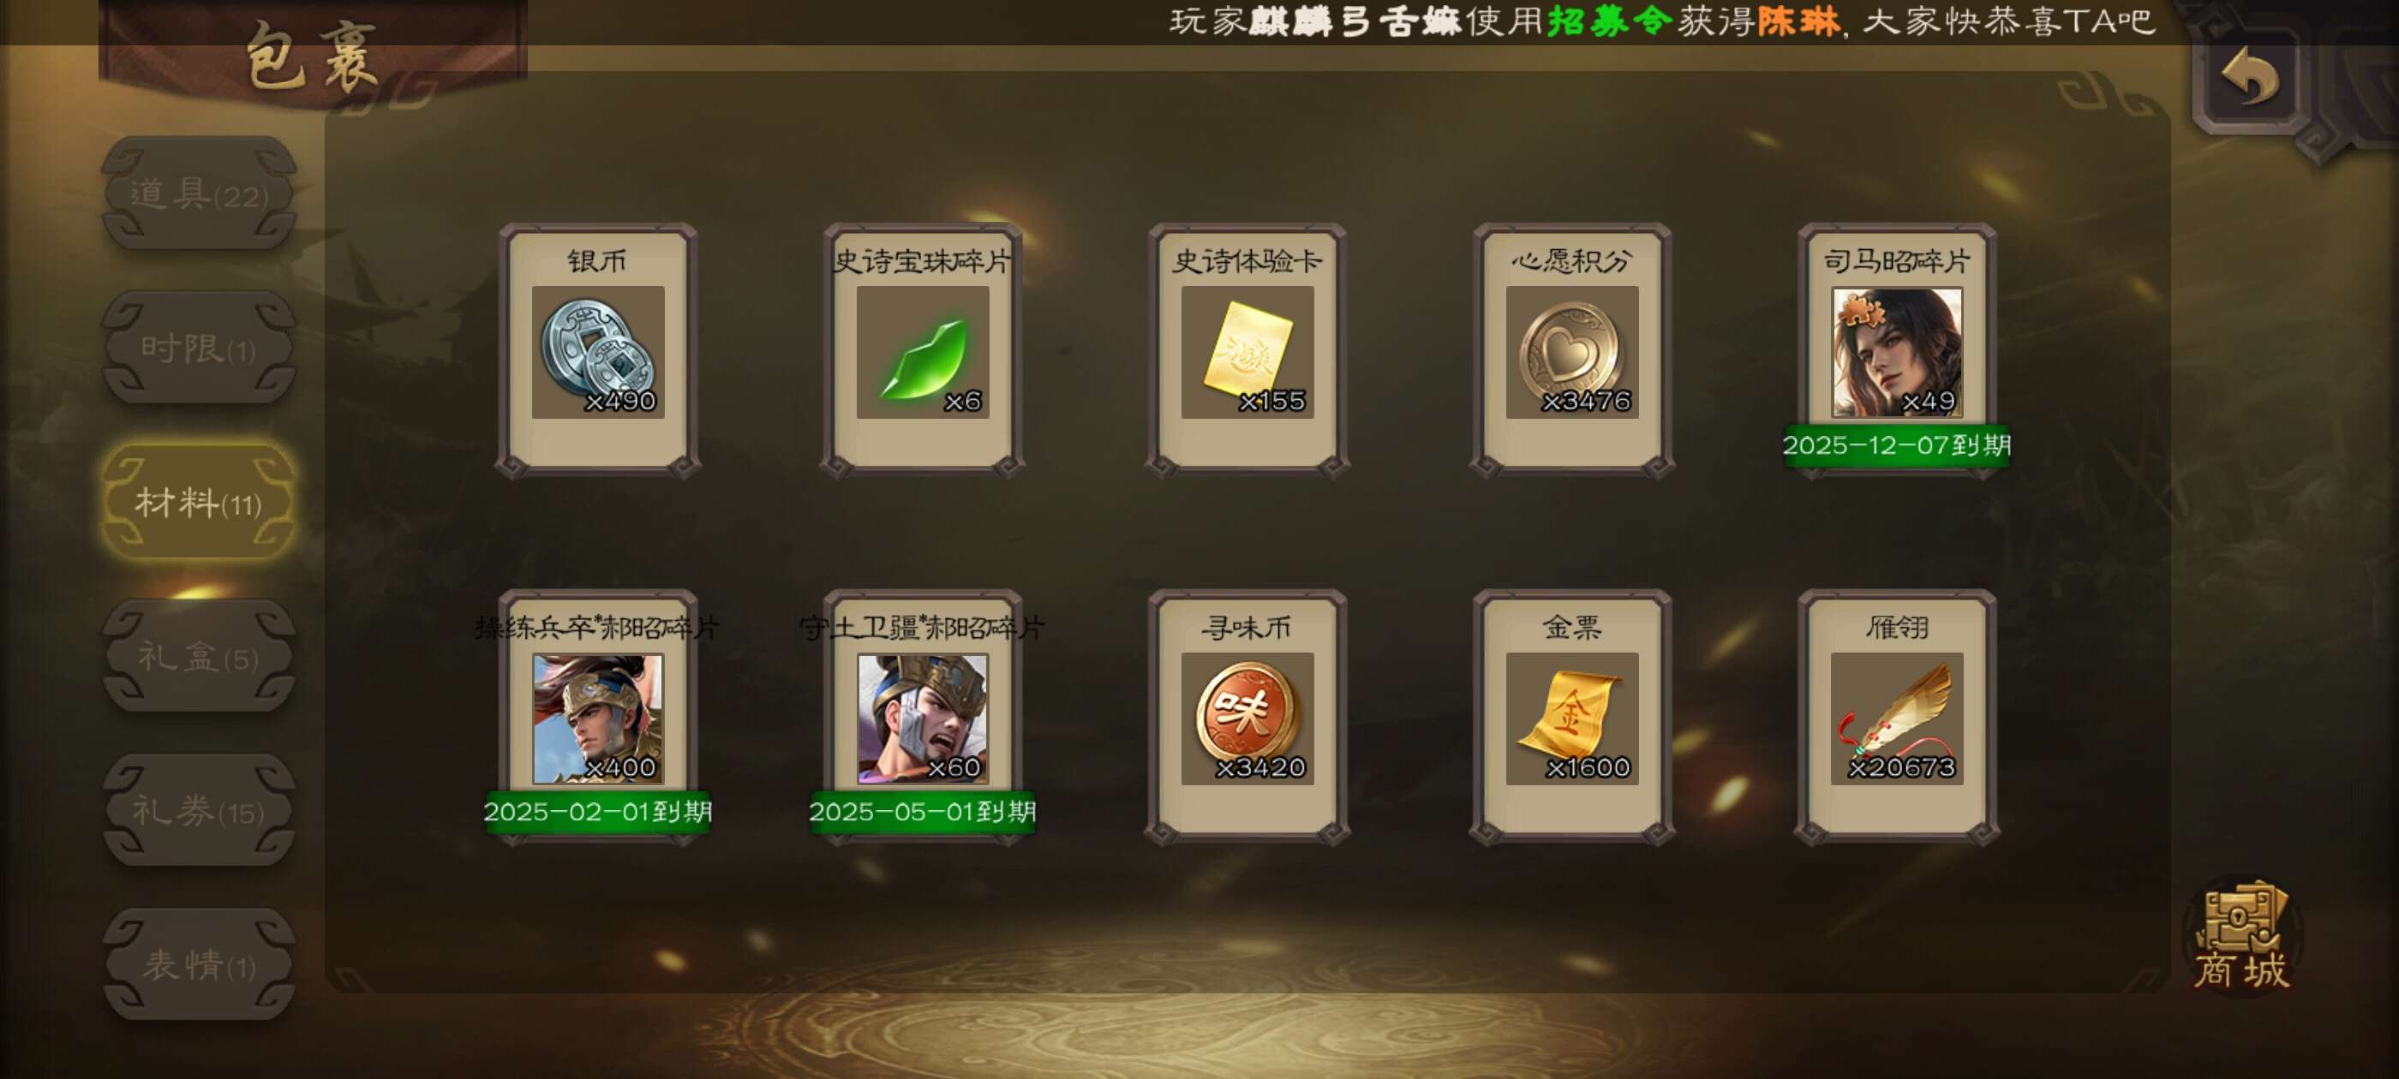This screenshot has width=2399, height=1079.
Task: Open the 时限(1) tab
Action: pos(199,349)
